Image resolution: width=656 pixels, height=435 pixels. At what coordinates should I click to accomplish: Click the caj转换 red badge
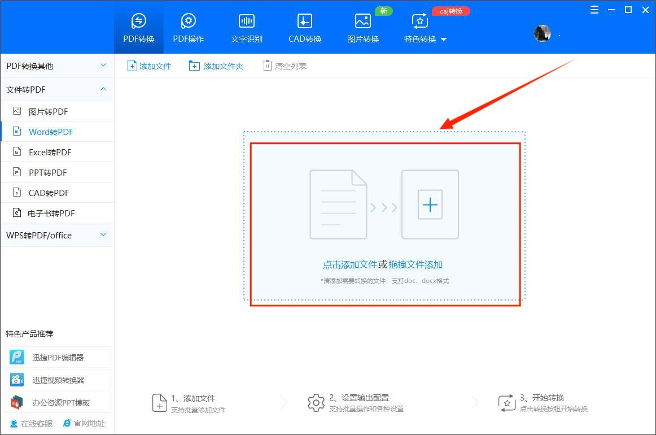(451, 10)
